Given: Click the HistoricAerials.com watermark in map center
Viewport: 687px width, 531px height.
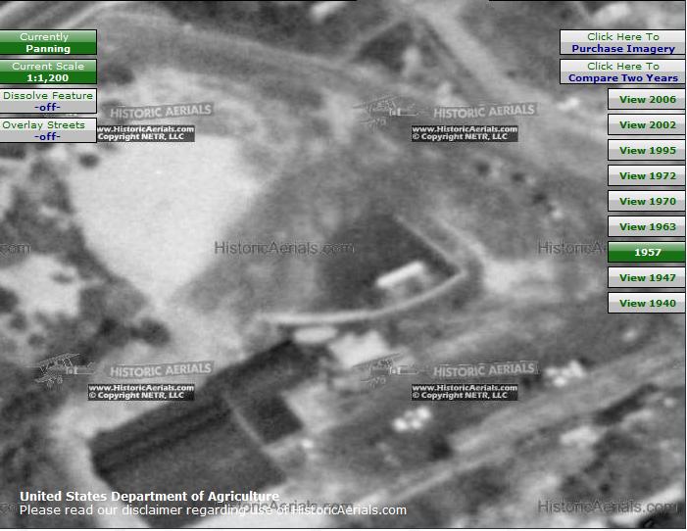Looking at the screenshot, I should click(283, 249).
